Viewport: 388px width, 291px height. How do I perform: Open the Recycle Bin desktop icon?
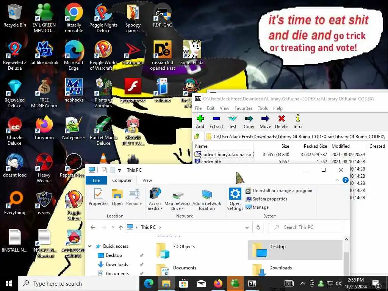[x=15, y=16]
